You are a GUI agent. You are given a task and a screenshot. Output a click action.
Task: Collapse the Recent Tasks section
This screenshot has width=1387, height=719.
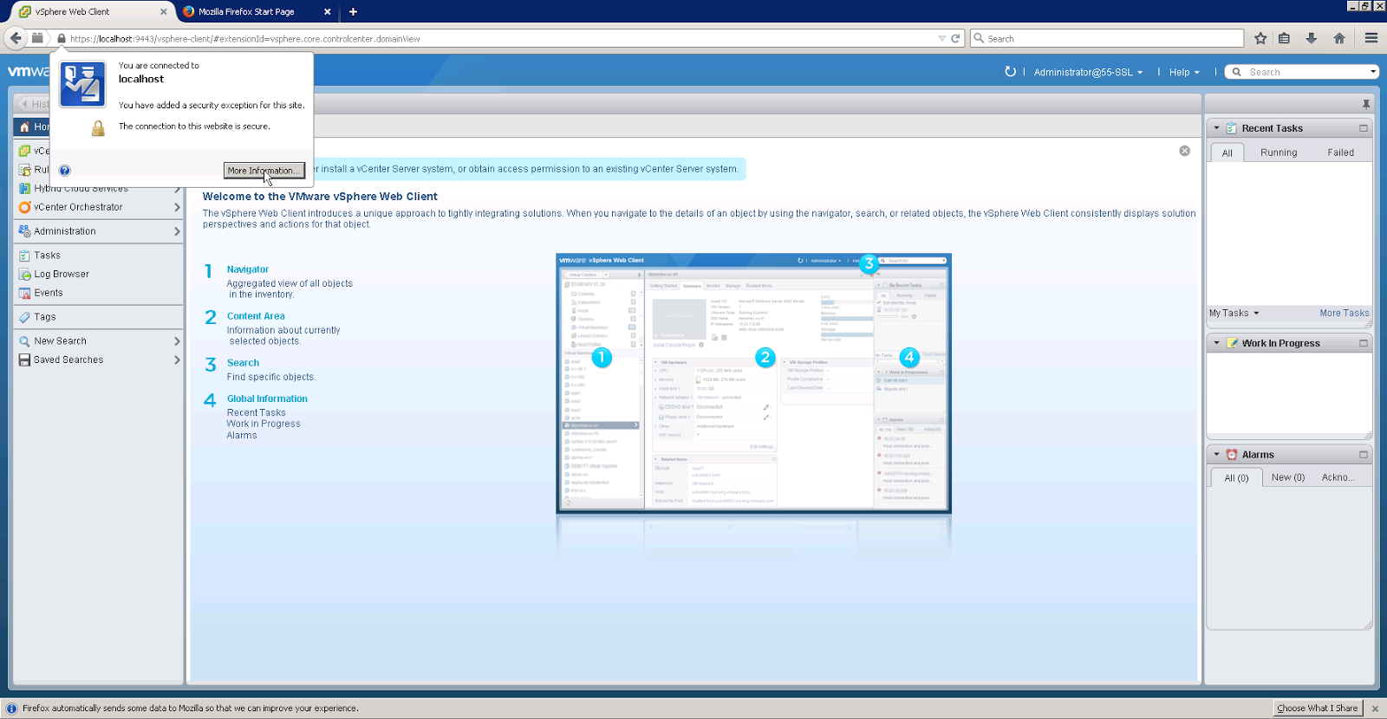click(x=1216, y=128)
